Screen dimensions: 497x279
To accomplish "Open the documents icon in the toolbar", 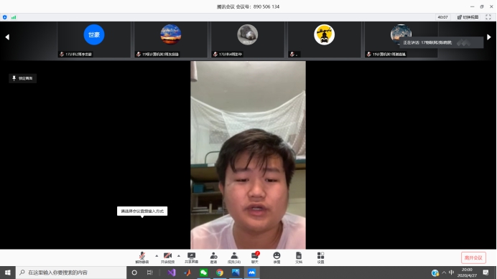I will [299, 257].
